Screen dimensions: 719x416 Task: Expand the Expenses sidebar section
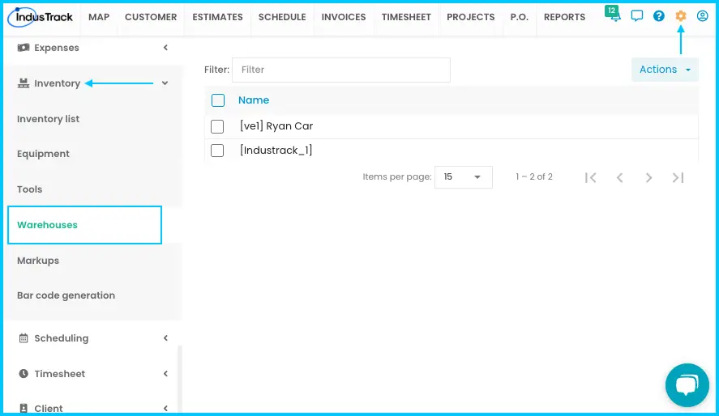point(165,48)
